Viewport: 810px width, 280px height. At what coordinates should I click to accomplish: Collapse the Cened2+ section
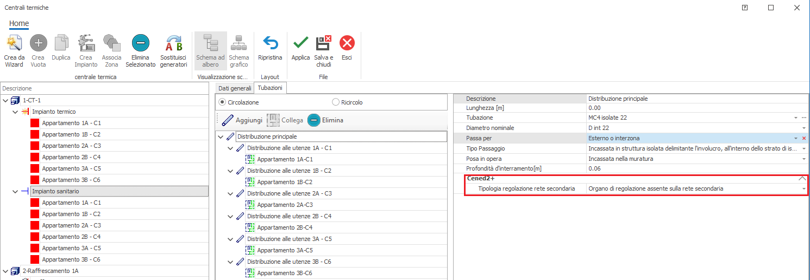click(802, 178)
